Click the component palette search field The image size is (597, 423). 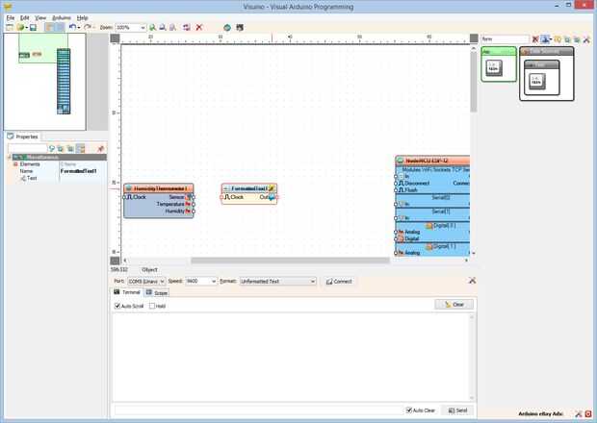pyautogui.click(x=505, y=38)
